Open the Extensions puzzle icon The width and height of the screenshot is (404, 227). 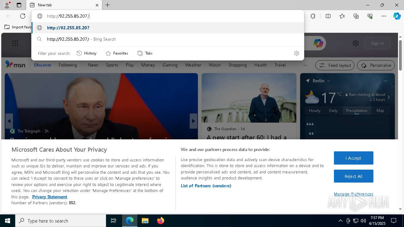pyautogui.click(x=313, y=16)
